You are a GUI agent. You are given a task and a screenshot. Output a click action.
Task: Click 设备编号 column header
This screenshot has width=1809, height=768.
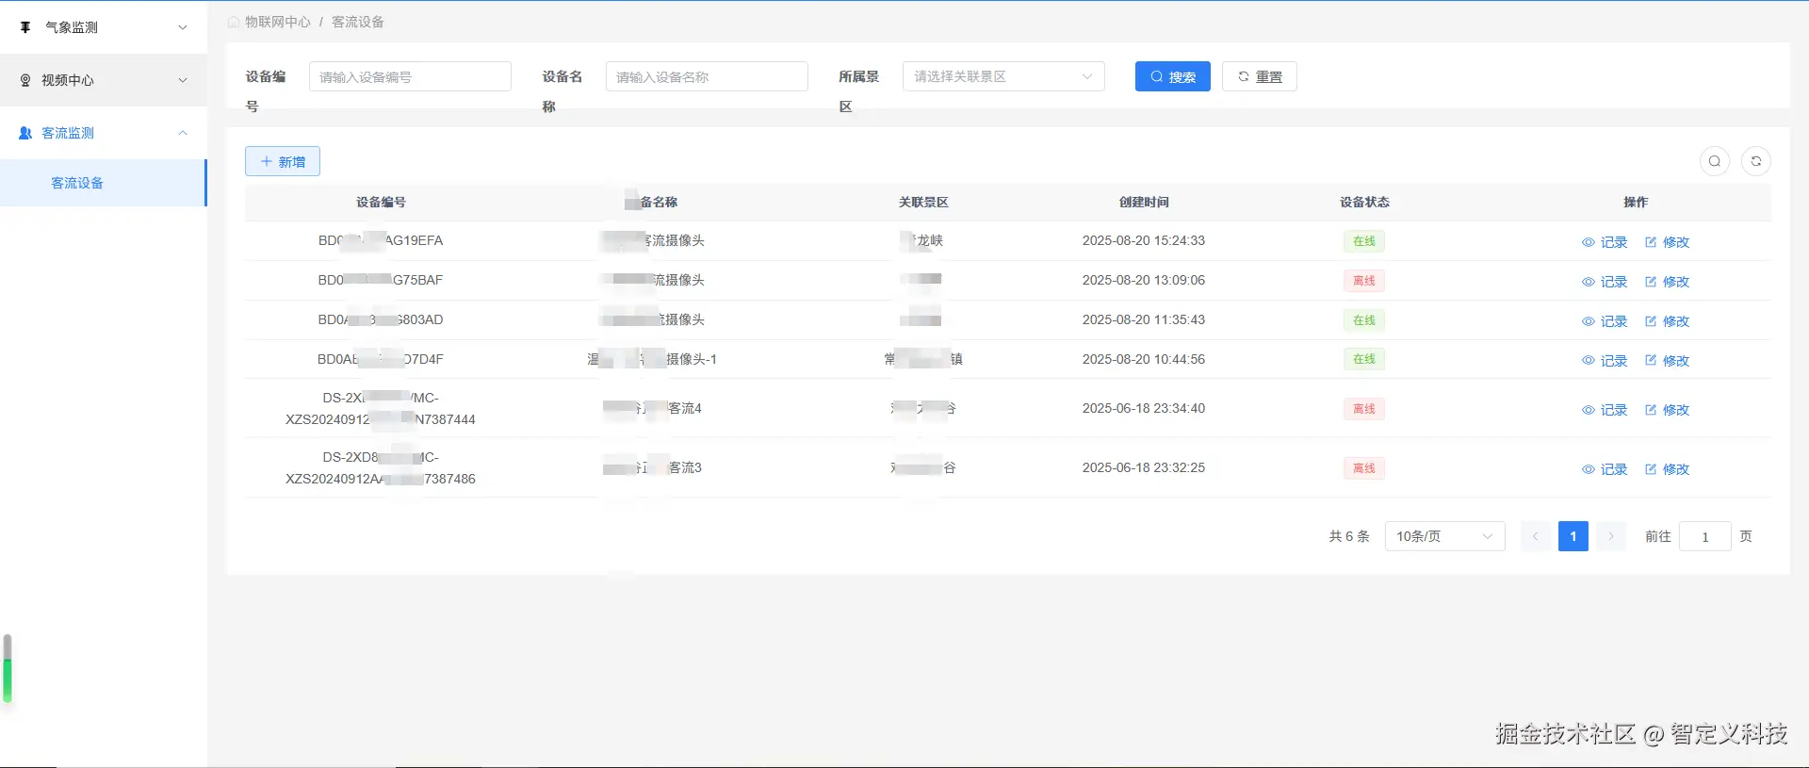point(381,203)
